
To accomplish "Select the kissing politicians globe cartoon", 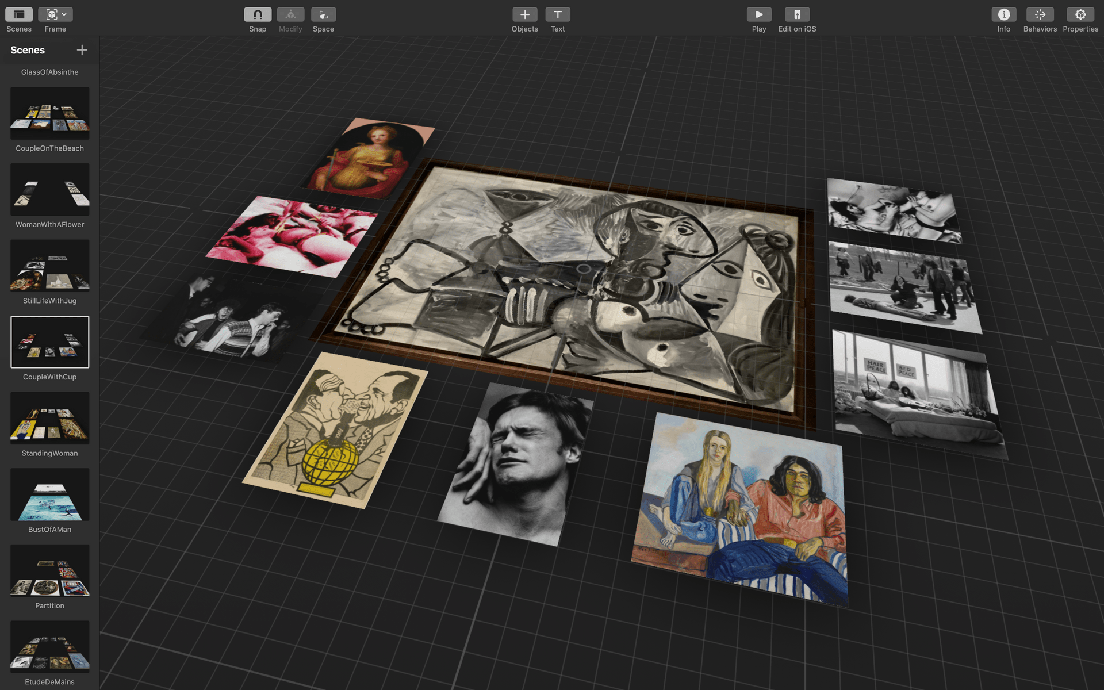I will [336, 430].
